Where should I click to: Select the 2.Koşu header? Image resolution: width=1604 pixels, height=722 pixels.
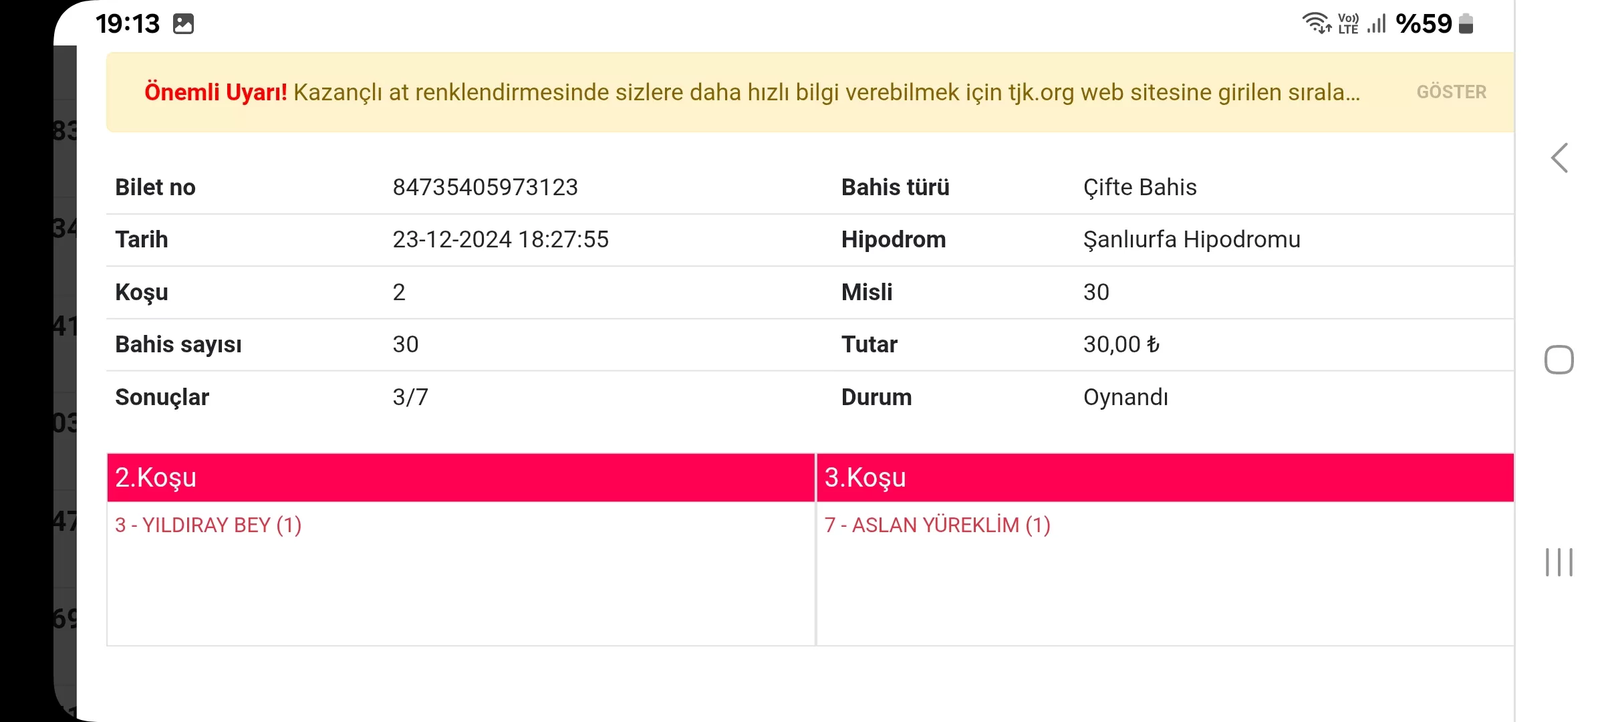tap(460, 477)
